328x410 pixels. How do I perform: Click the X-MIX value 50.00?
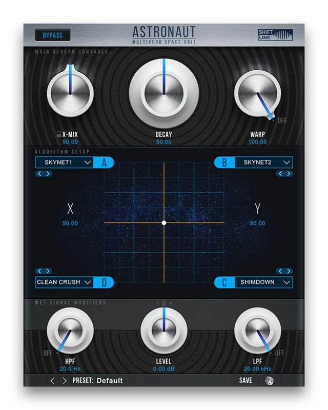(70, 142)
